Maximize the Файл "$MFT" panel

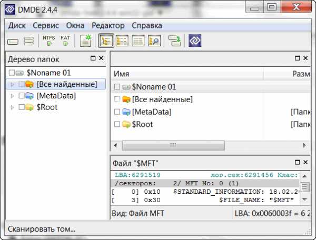point(297,162)
